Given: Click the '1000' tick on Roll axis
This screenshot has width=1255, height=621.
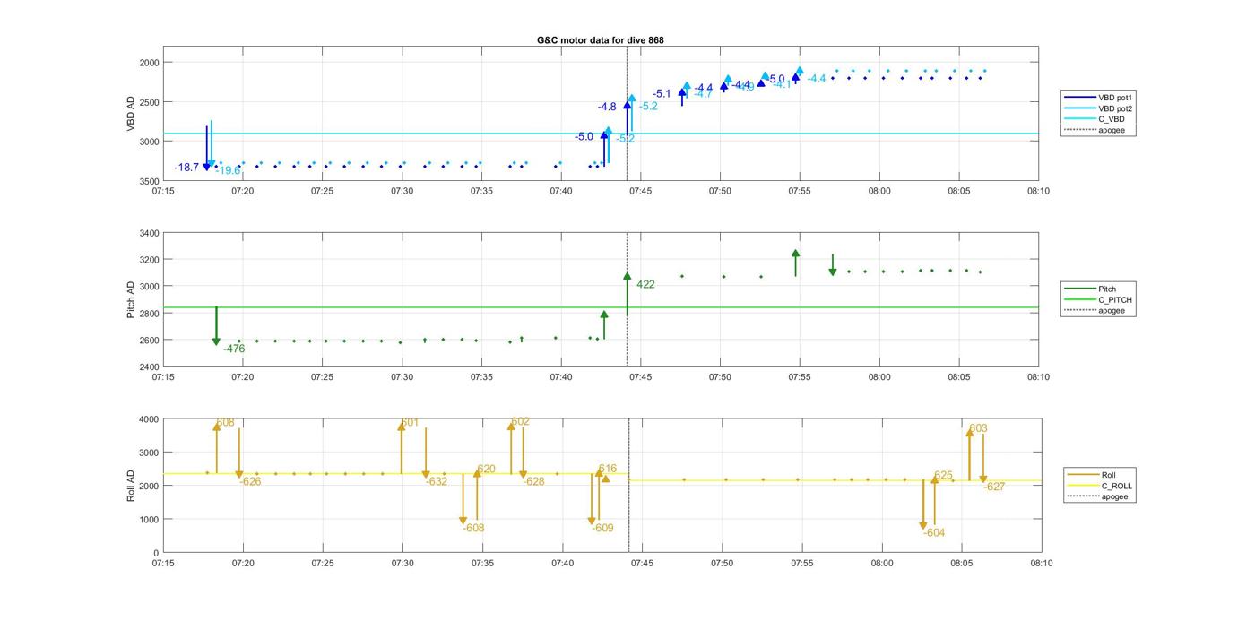Looking at the screenshot, I should point(148,520).
